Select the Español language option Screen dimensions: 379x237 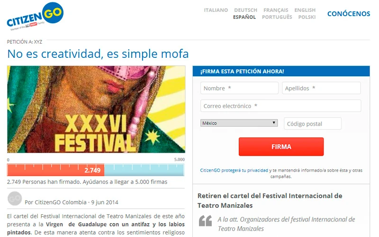click(244, 17)
